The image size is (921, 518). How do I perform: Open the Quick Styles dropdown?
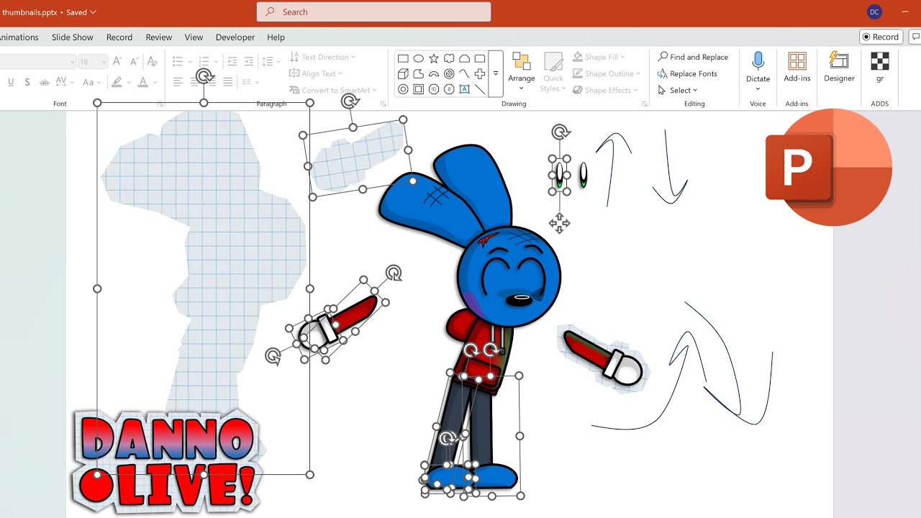tap(553, 71)
